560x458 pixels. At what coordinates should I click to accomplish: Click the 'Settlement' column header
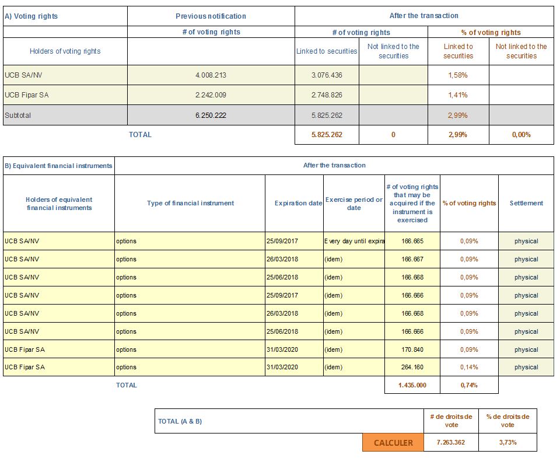point(526,203)
